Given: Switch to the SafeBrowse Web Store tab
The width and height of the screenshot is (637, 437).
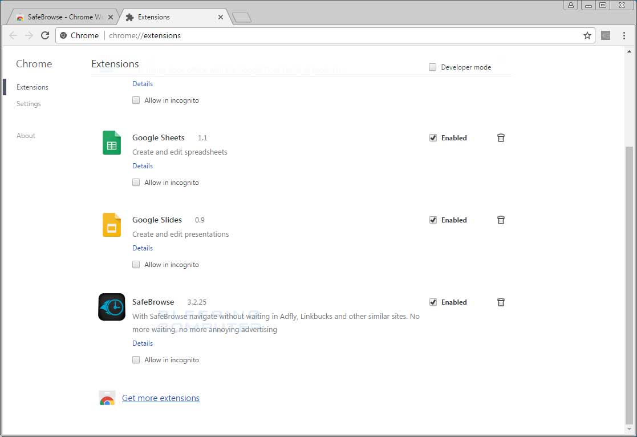Looking at the screenshot, I should [x=63, y=17].
